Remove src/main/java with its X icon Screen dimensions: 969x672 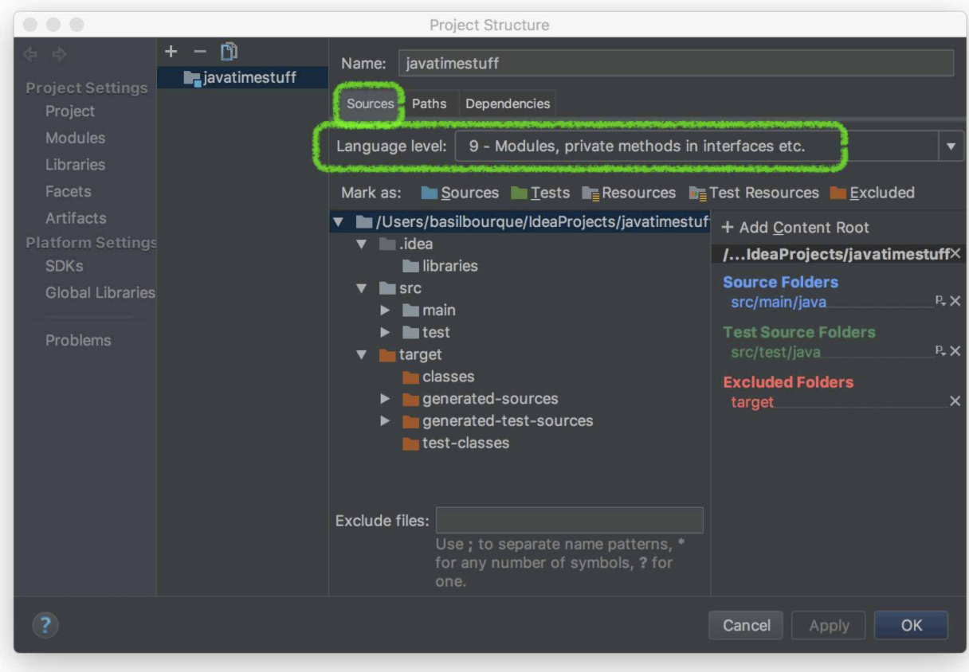coord(955,301)
